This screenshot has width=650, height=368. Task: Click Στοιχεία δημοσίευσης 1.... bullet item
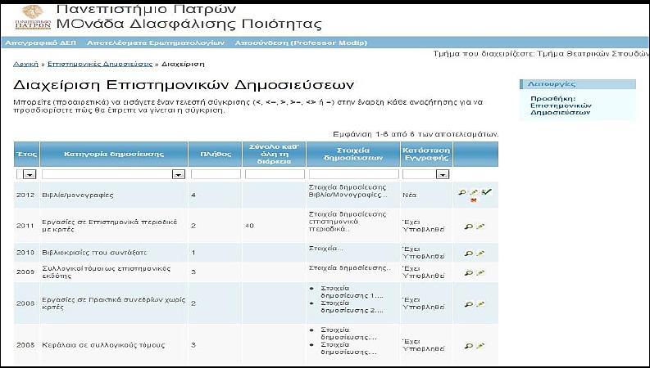(352, 292)
